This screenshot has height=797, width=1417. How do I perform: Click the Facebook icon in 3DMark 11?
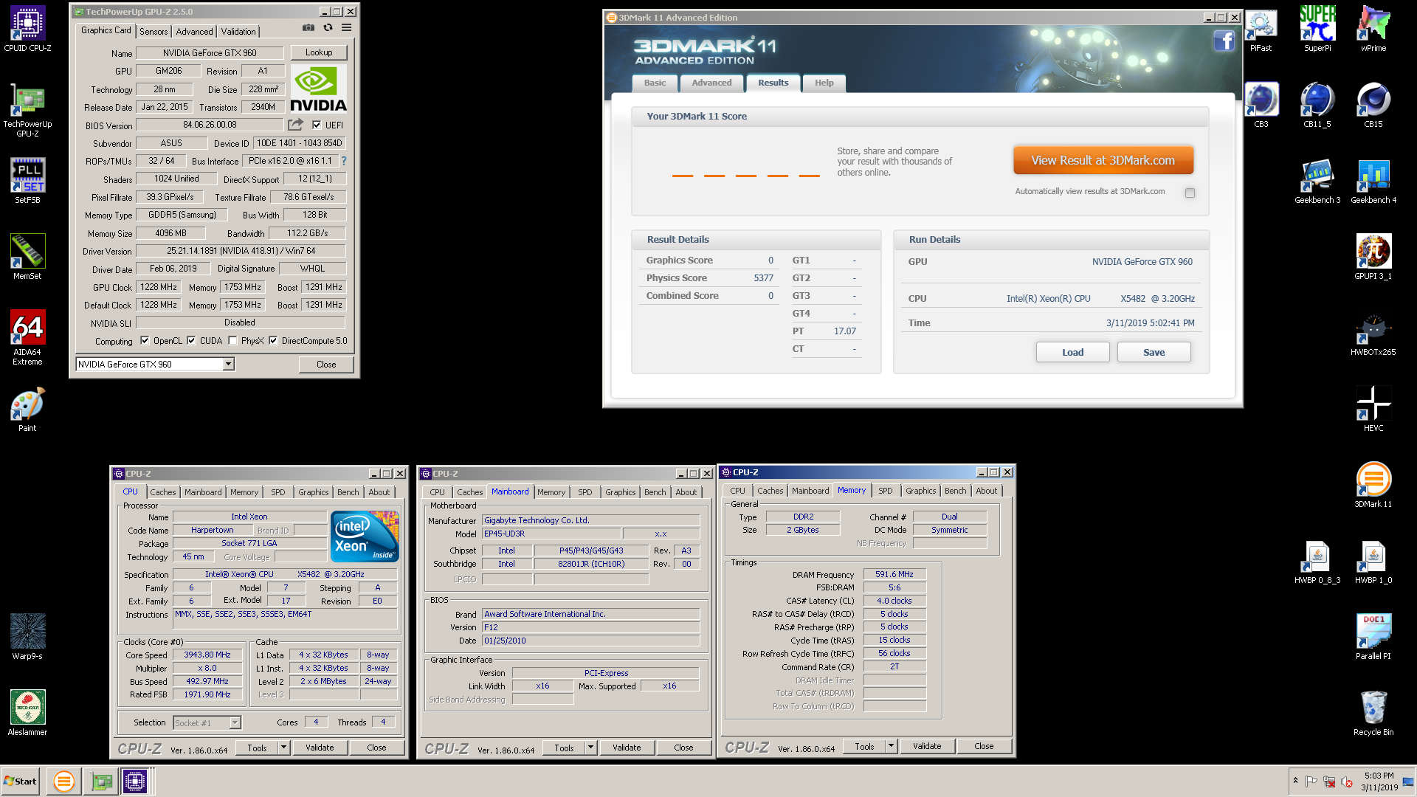pyautogui.click(x=1224, y=41)
